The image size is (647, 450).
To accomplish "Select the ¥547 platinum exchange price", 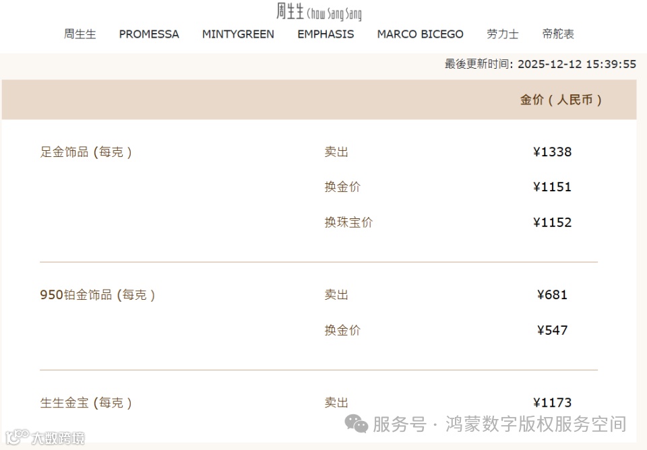I will pos(552,330).
